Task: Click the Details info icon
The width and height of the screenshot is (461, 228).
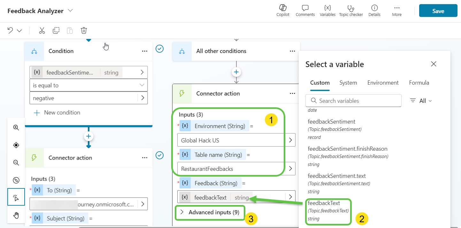Action: [374, 11]
